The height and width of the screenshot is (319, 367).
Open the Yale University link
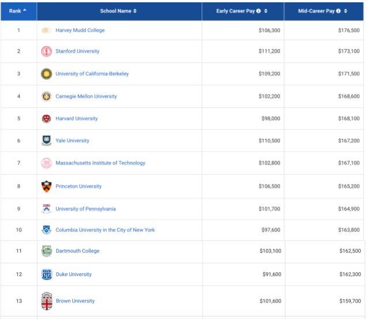pos(72,140)
